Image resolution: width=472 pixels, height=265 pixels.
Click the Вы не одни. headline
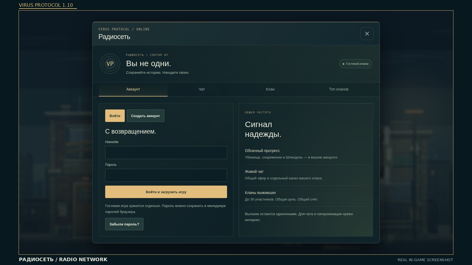(x=148, y=63)
